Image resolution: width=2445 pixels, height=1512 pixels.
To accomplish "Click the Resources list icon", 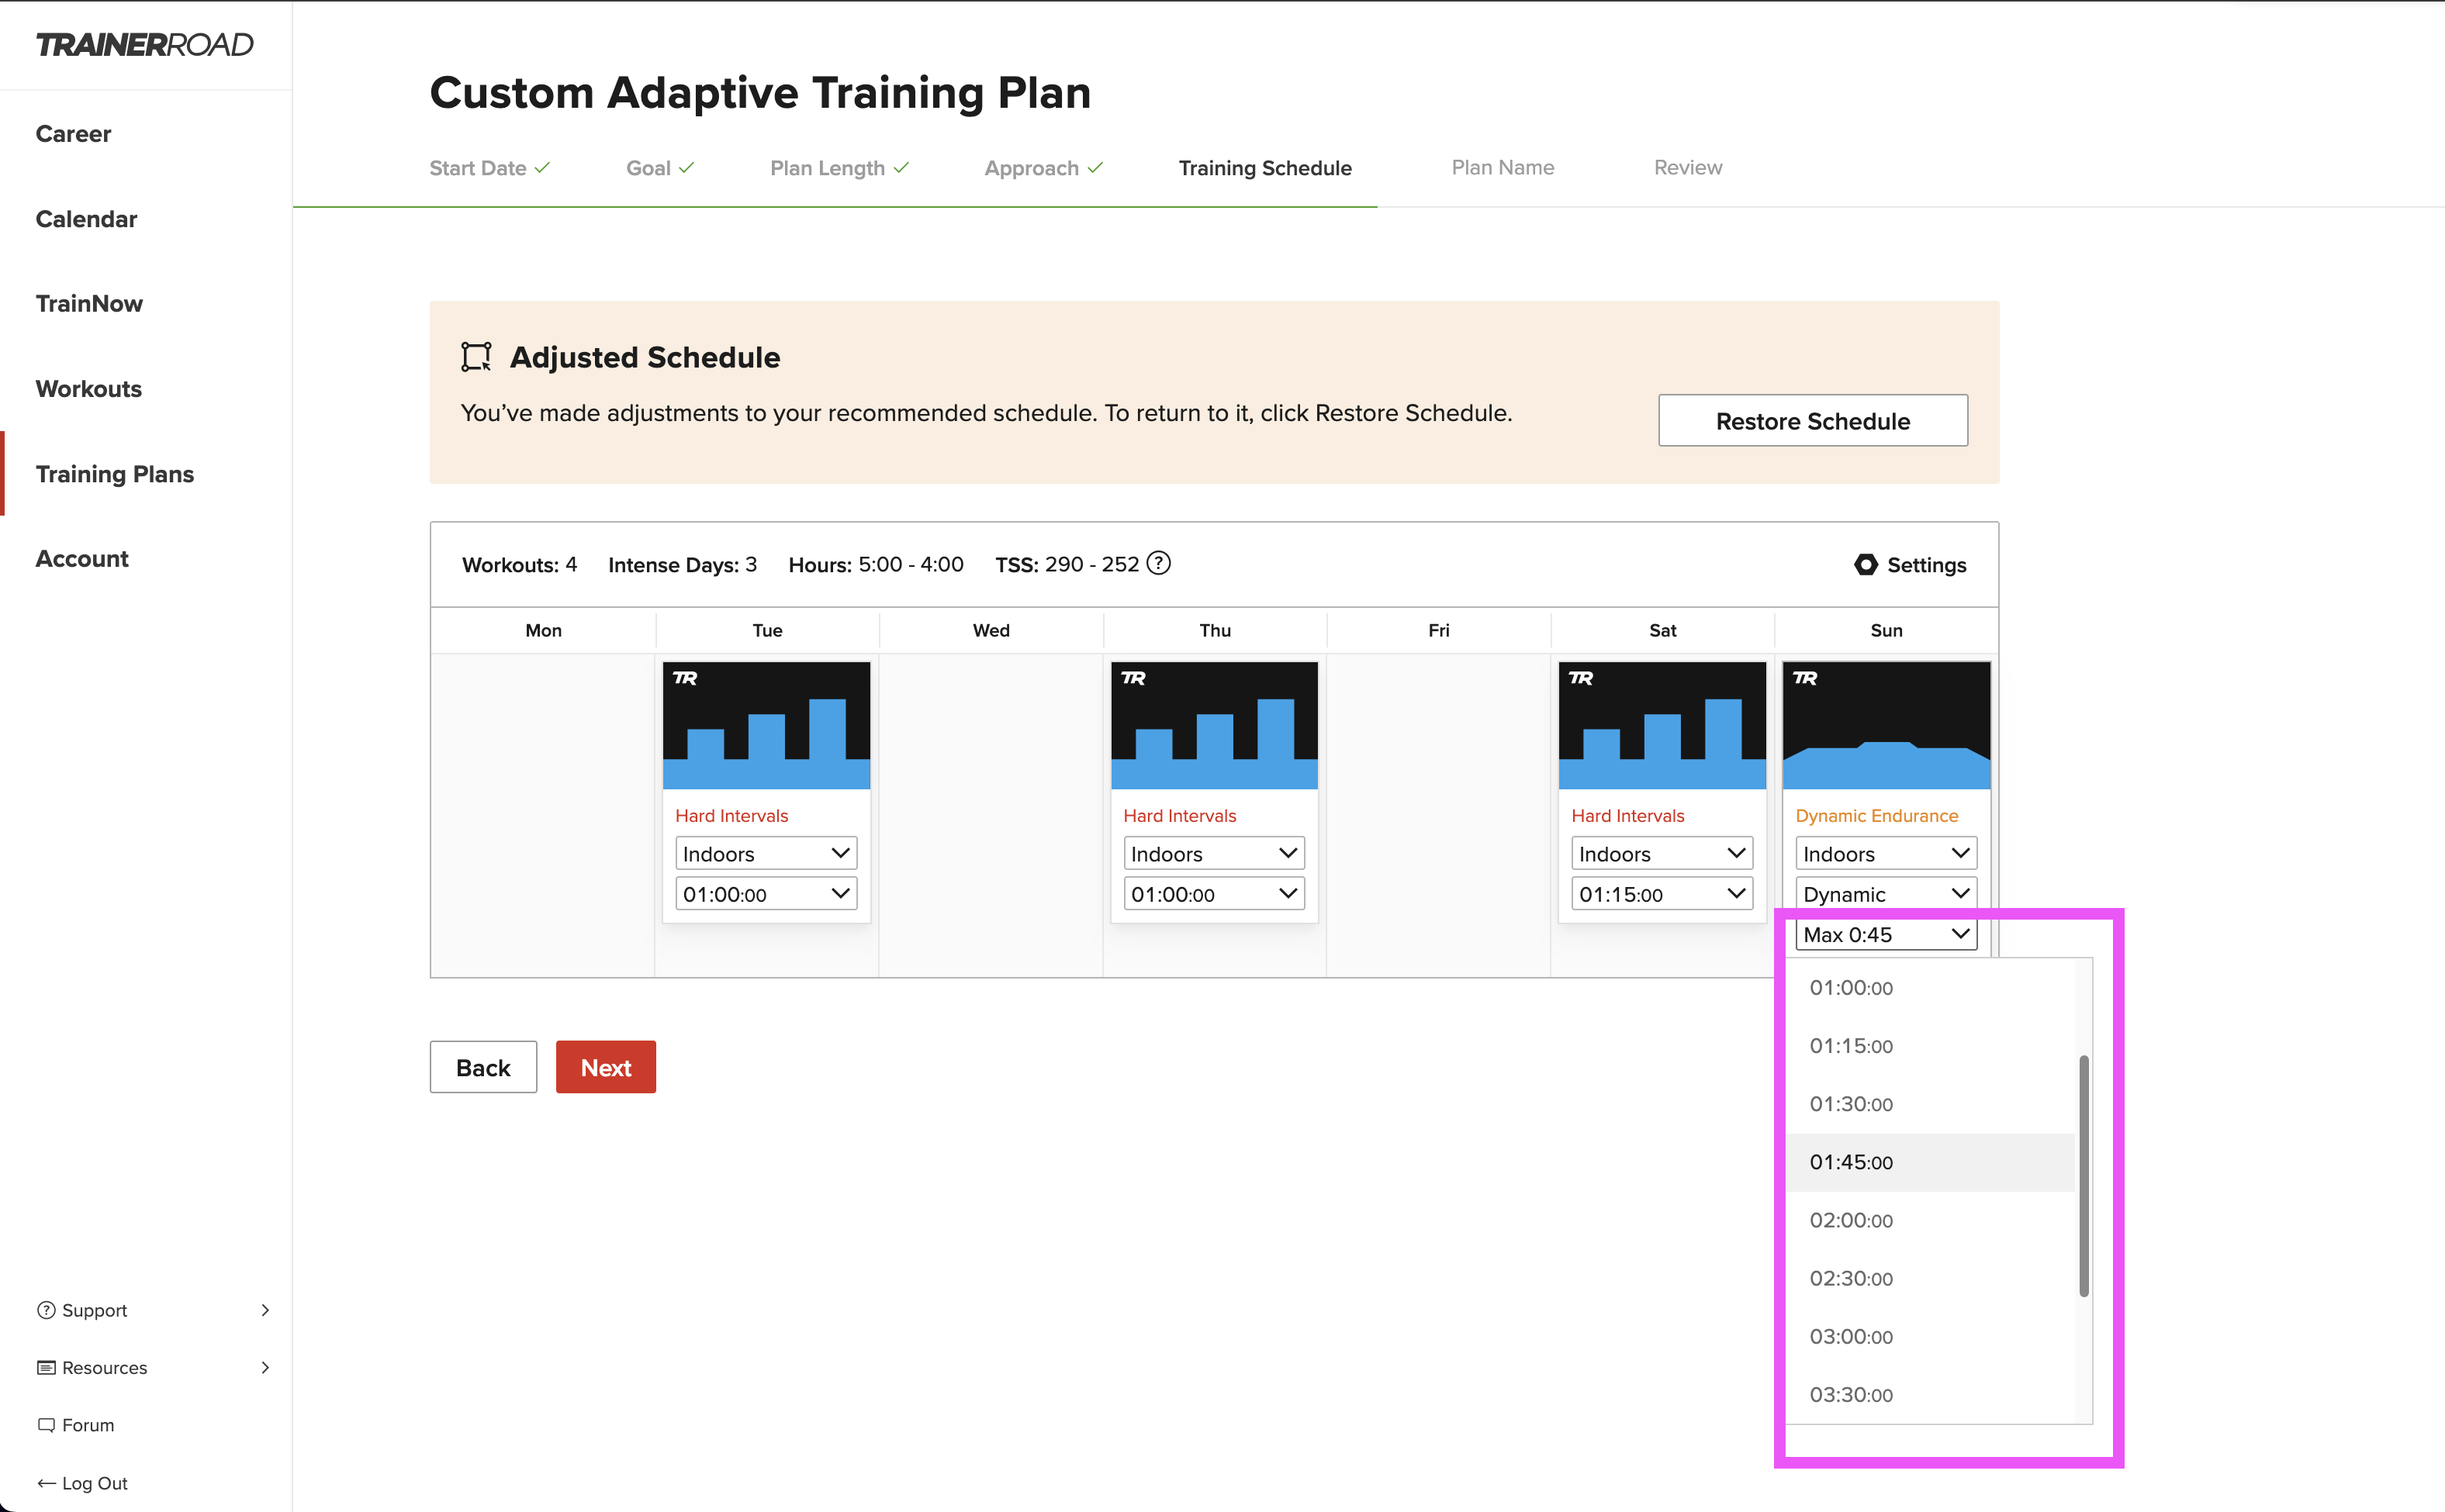I will (x=46, y=1367).
